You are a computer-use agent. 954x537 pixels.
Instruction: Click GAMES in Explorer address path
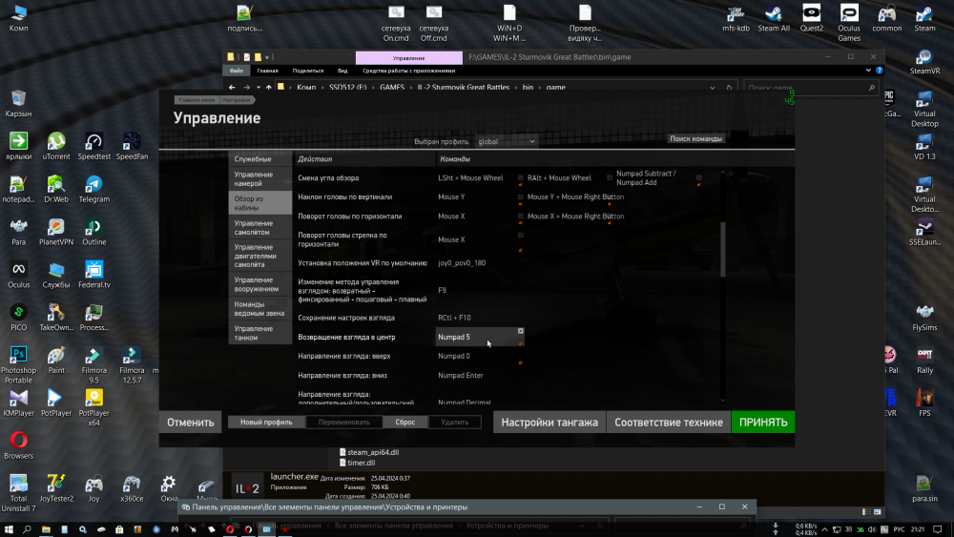point(392,88)
